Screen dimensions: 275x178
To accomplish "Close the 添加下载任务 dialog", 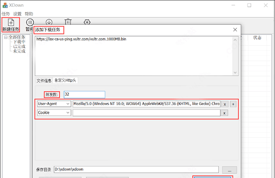I will [x=235, y=29].
